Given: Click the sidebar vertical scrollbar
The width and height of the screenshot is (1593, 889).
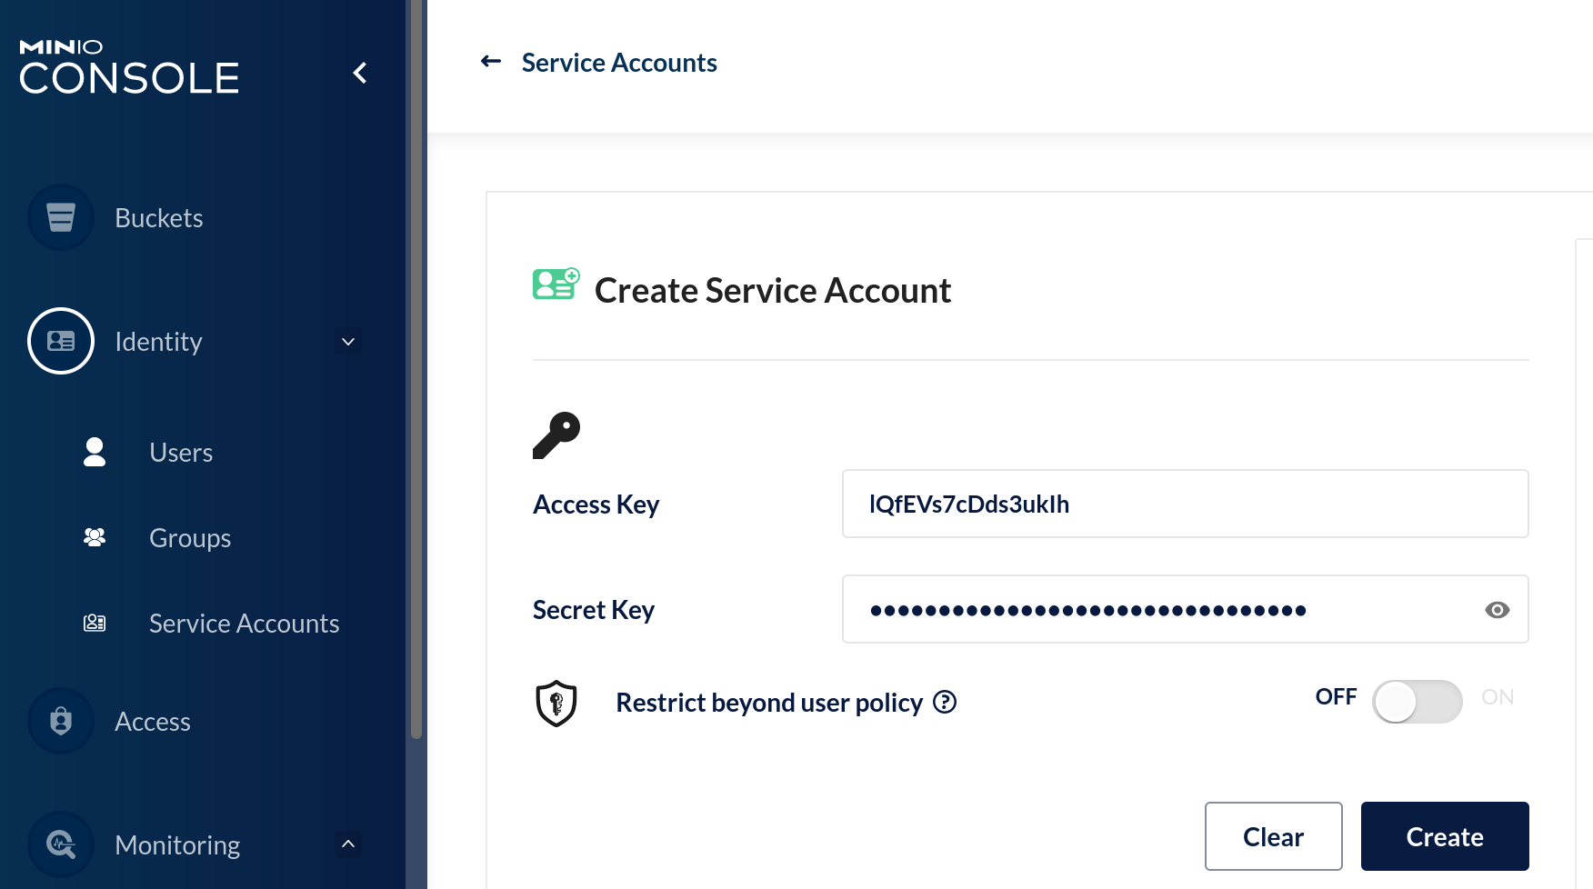Looking at the screenshot, I should (x=416, y=364).
